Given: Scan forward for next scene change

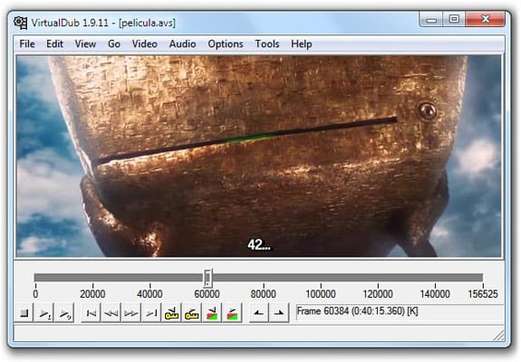Looking at the screenshot, I should 232,312.
